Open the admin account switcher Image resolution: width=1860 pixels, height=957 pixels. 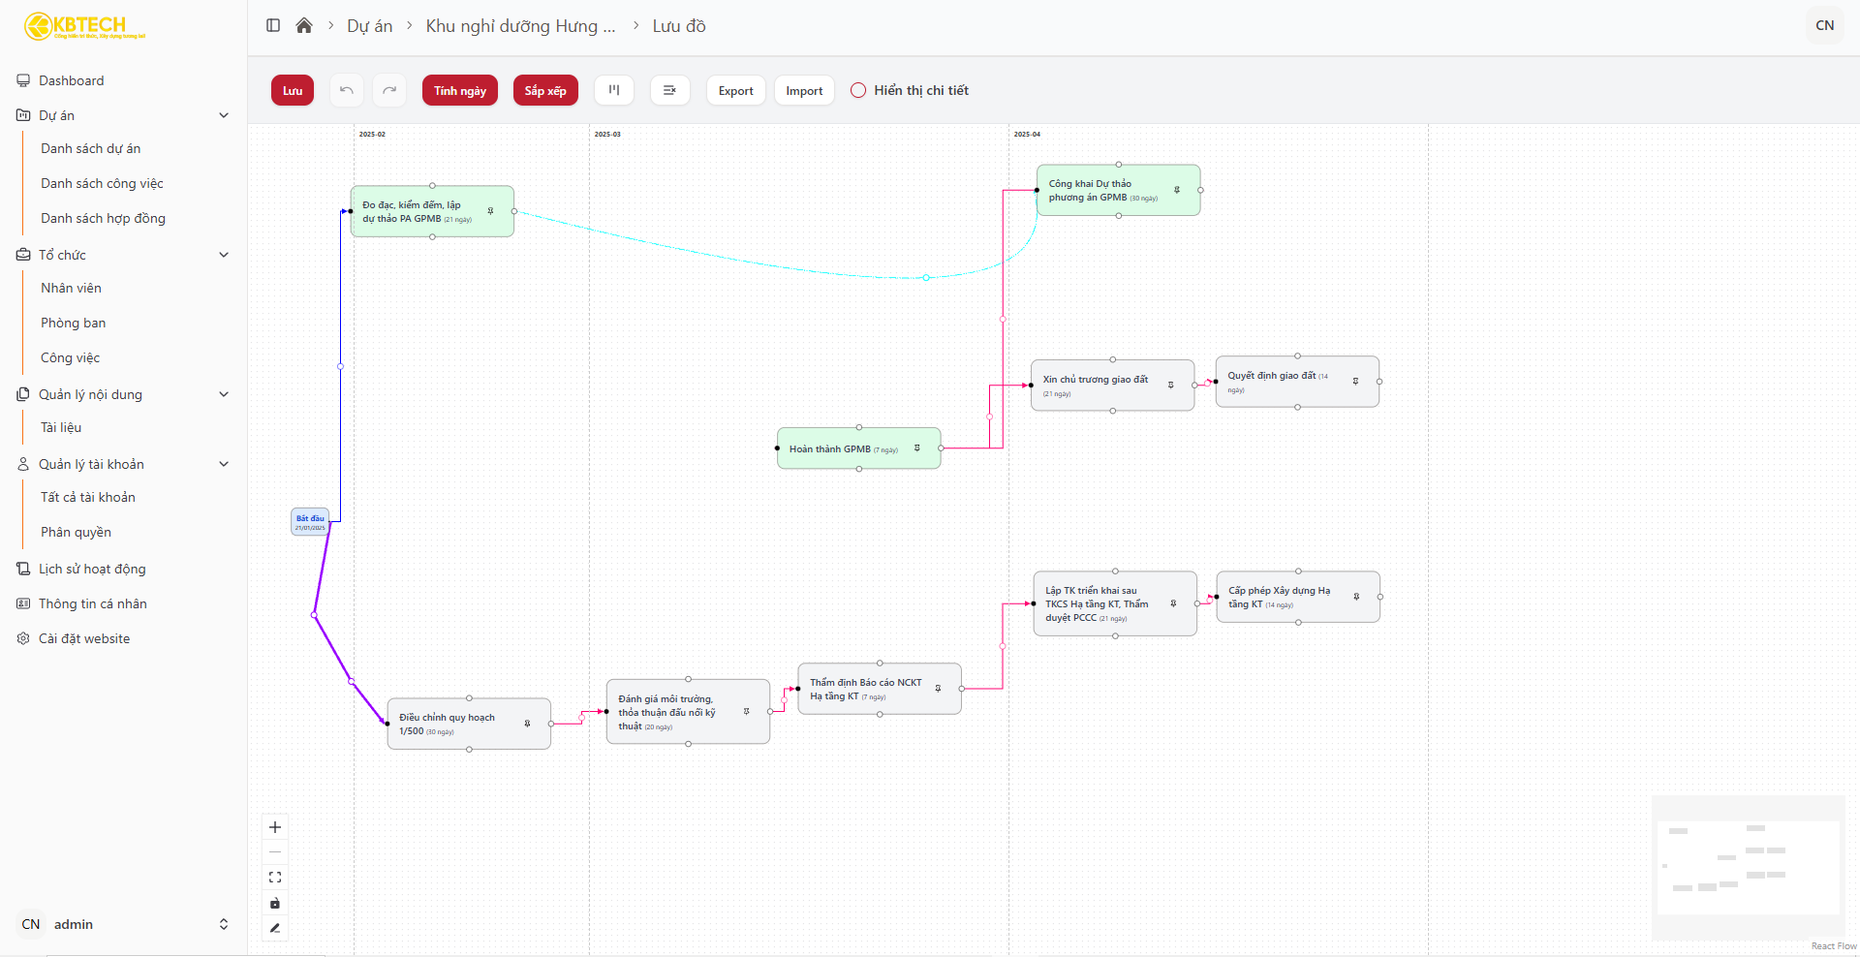(124, 924)
